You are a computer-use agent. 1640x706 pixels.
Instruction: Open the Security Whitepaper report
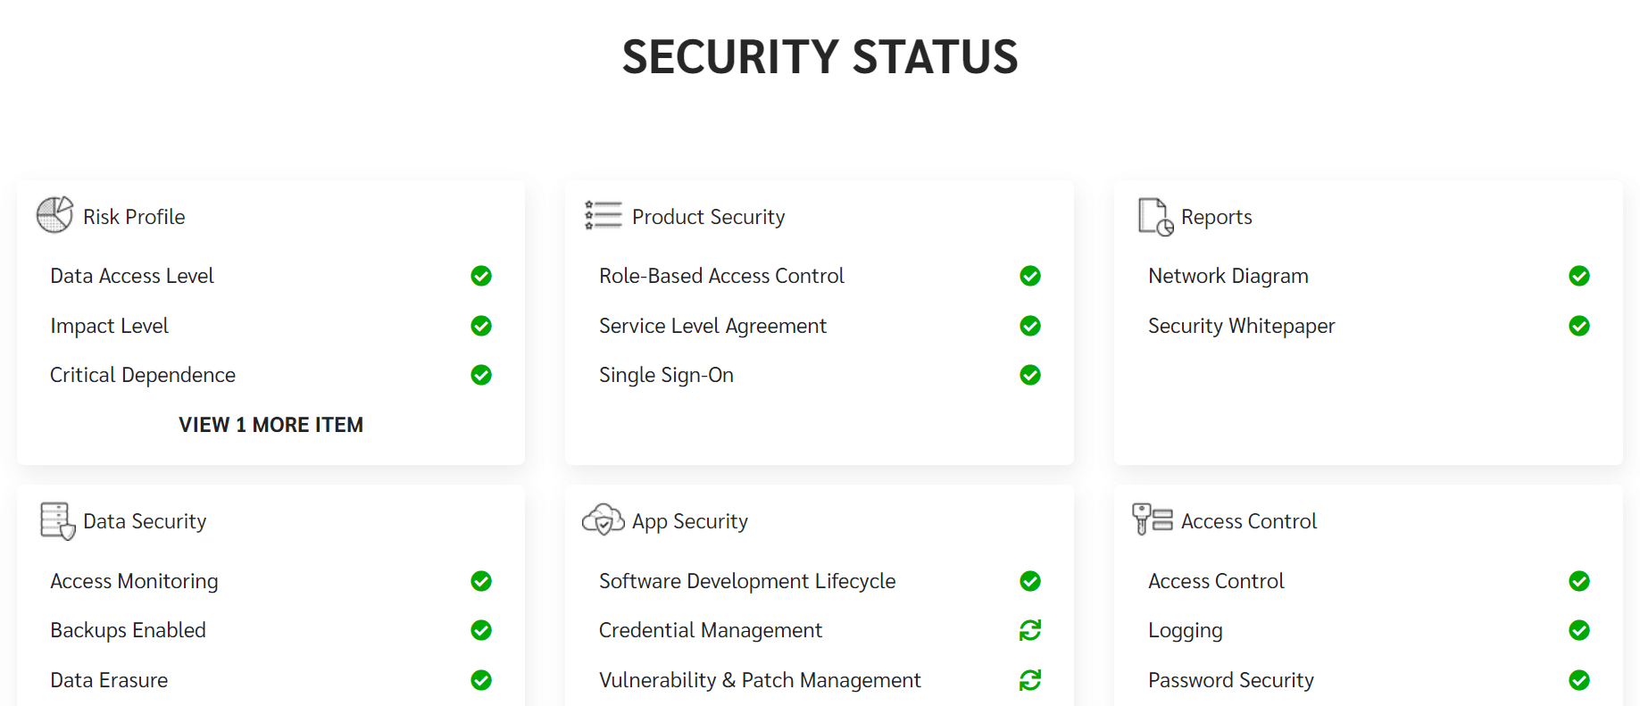(x=1242, y=326)
